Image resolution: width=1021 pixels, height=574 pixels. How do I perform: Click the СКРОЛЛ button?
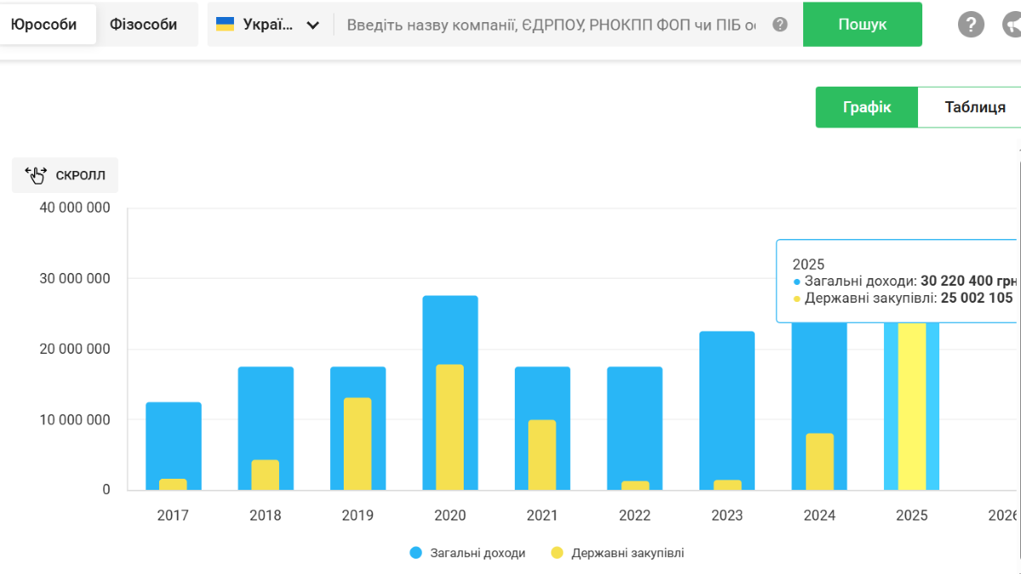click(x=66, y=176)
